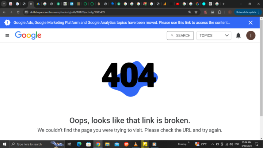Viewport: 263px width, 148px height.
Task: Switch to the Google Ads tab
Action: pos(38,4)
